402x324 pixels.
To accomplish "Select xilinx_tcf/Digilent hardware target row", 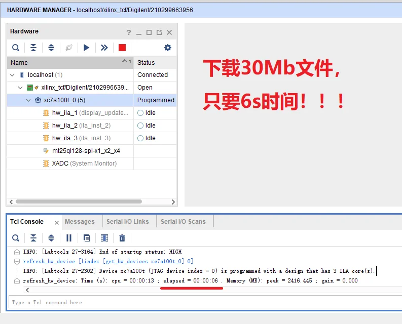I will 92,88.
